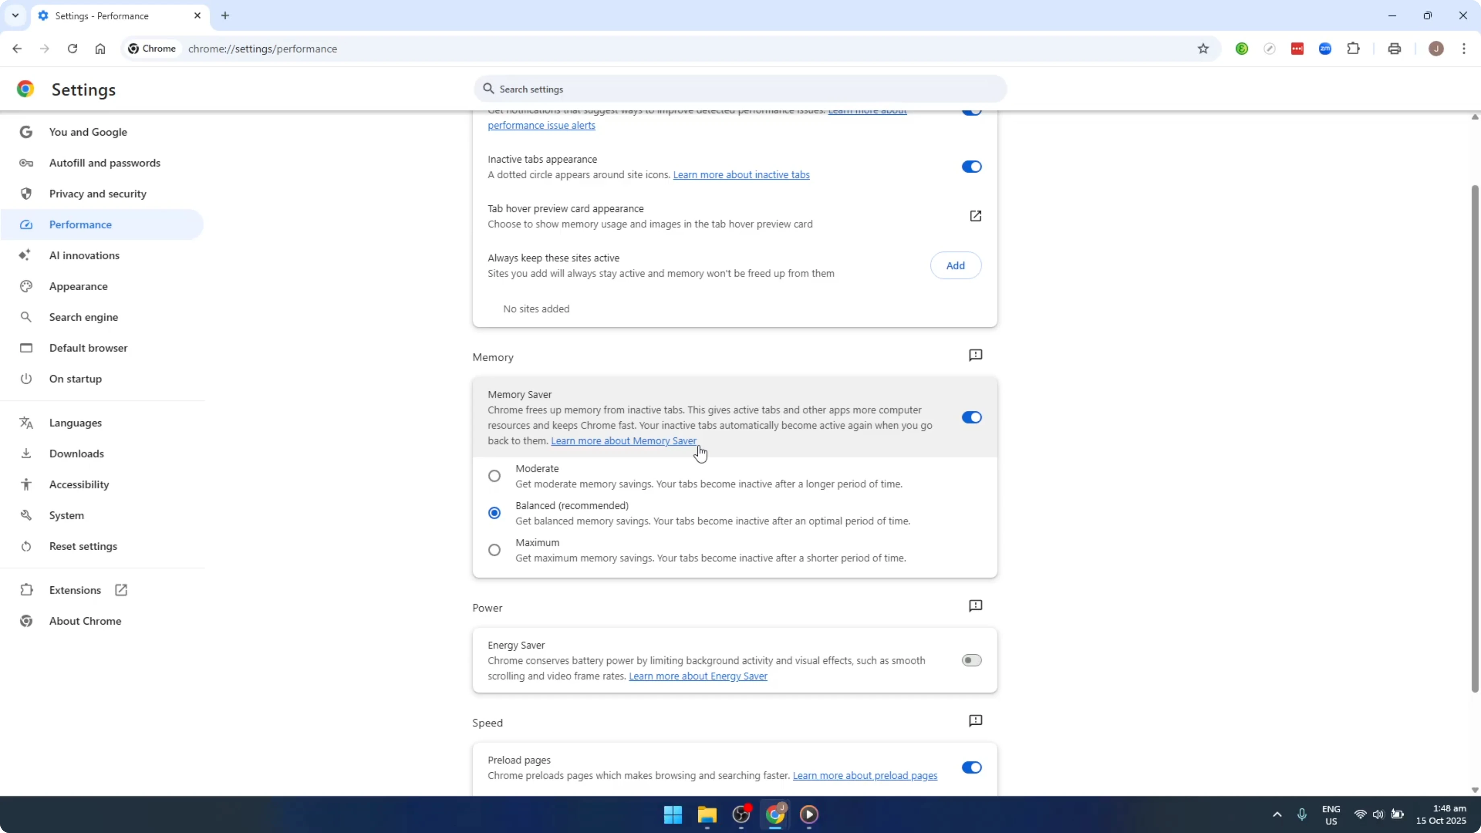The height and width of the screenshot is (833, 1481).
Task: Open the profile avatar J
Action: tap(1436, 49)
